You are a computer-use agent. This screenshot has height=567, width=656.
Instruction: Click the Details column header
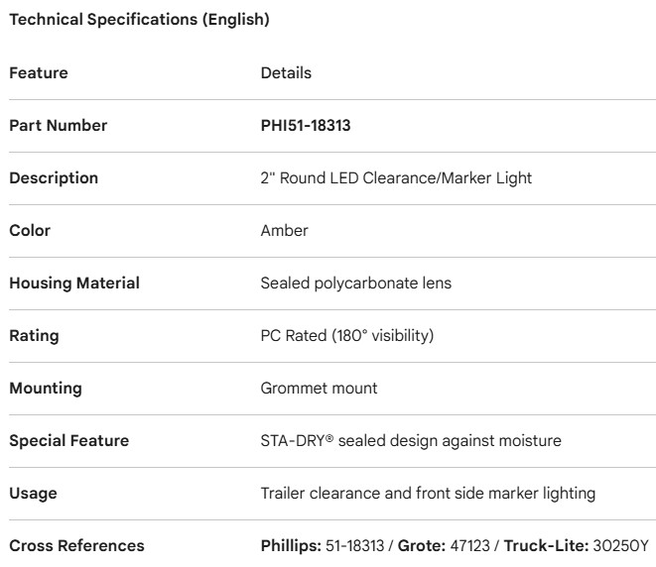tap(286, 73)
